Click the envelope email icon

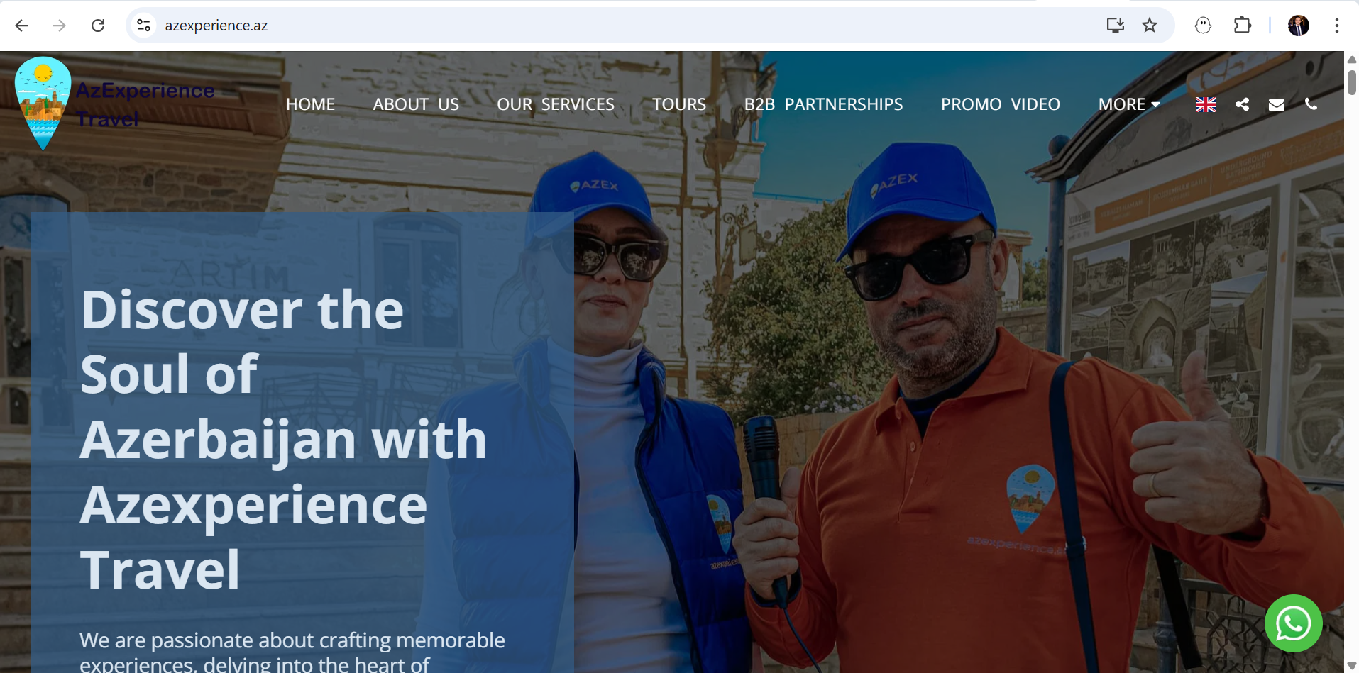tap(1276, 105)
